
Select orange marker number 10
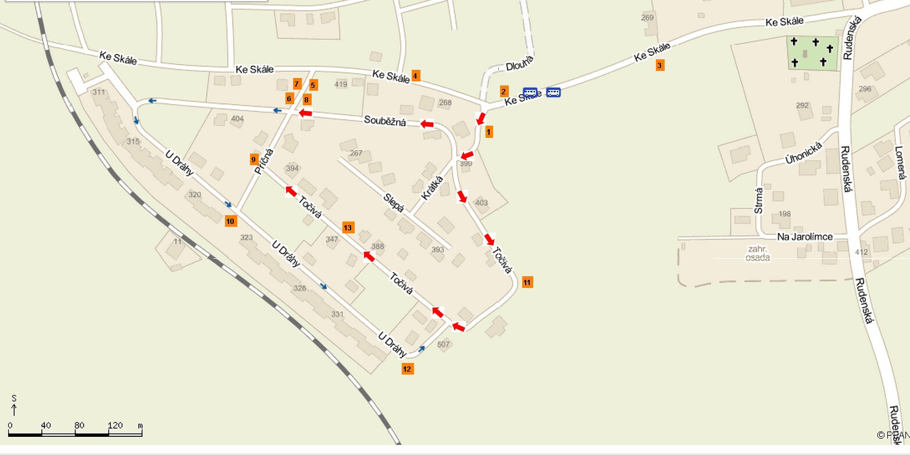click(x=230, y=220)
